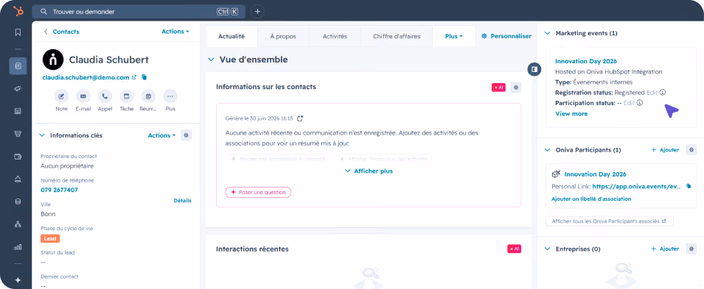Click phone number 079 2677407
Screen dimensions: 704x289
59,190
